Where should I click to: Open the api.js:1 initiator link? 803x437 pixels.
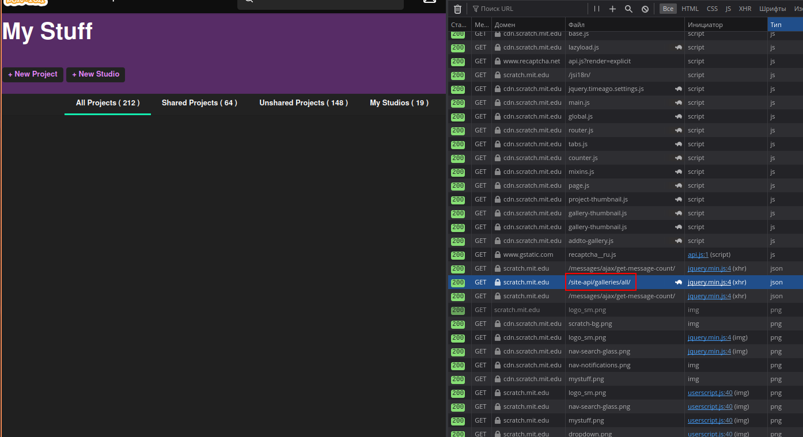698,254
